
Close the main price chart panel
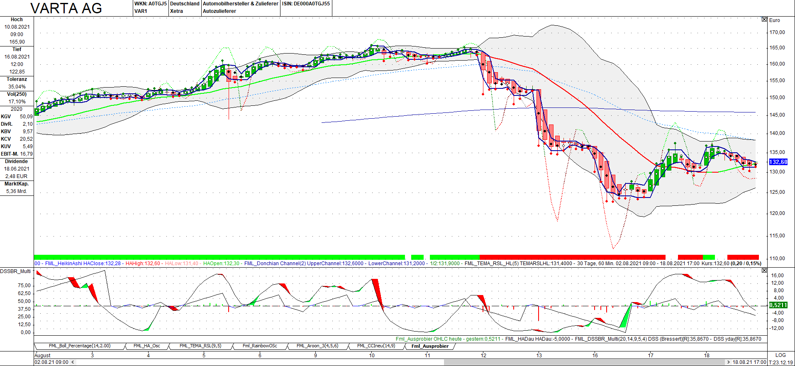tap(764, 20)
